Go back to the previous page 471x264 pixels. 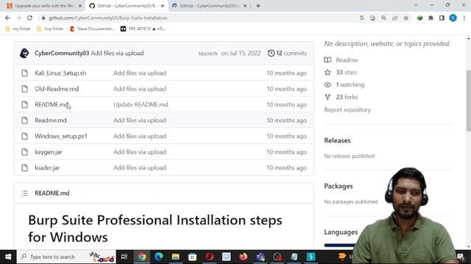coord(7,18)
